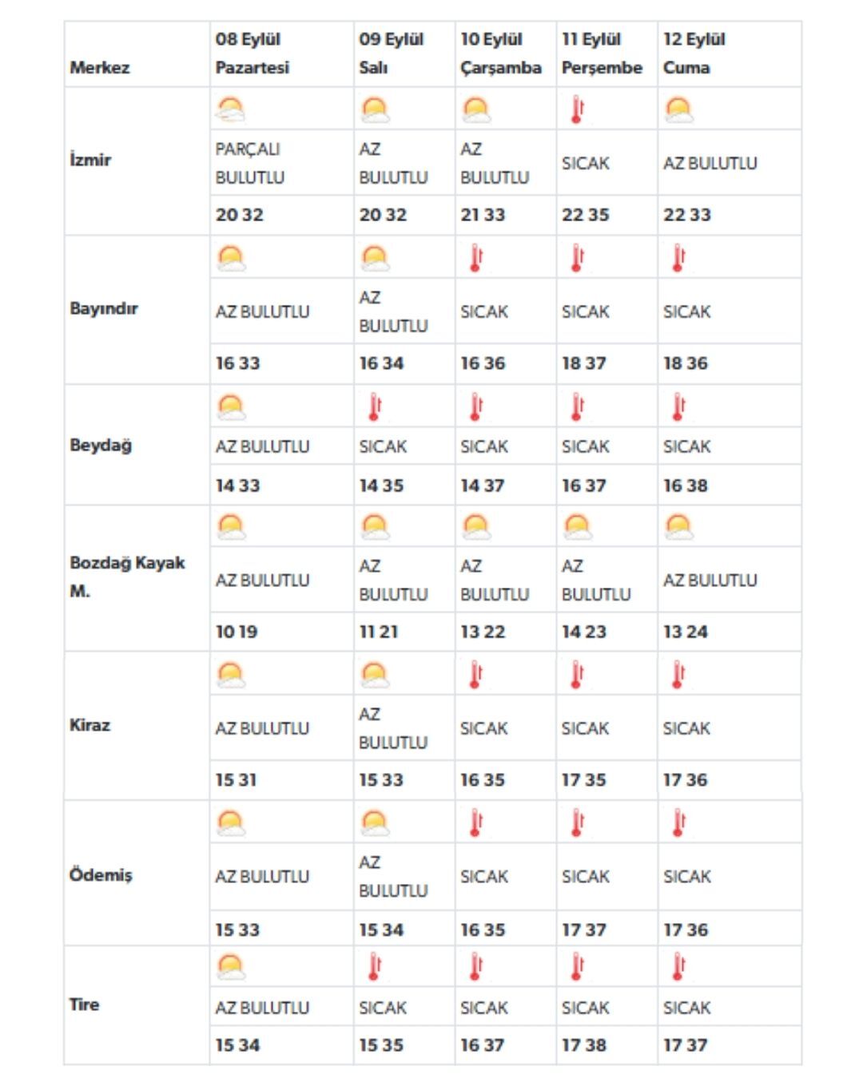The height and width of the screenshot is (1078, 863).
Task: Click the "Ödemiş" row label
Action: (101, 874)
